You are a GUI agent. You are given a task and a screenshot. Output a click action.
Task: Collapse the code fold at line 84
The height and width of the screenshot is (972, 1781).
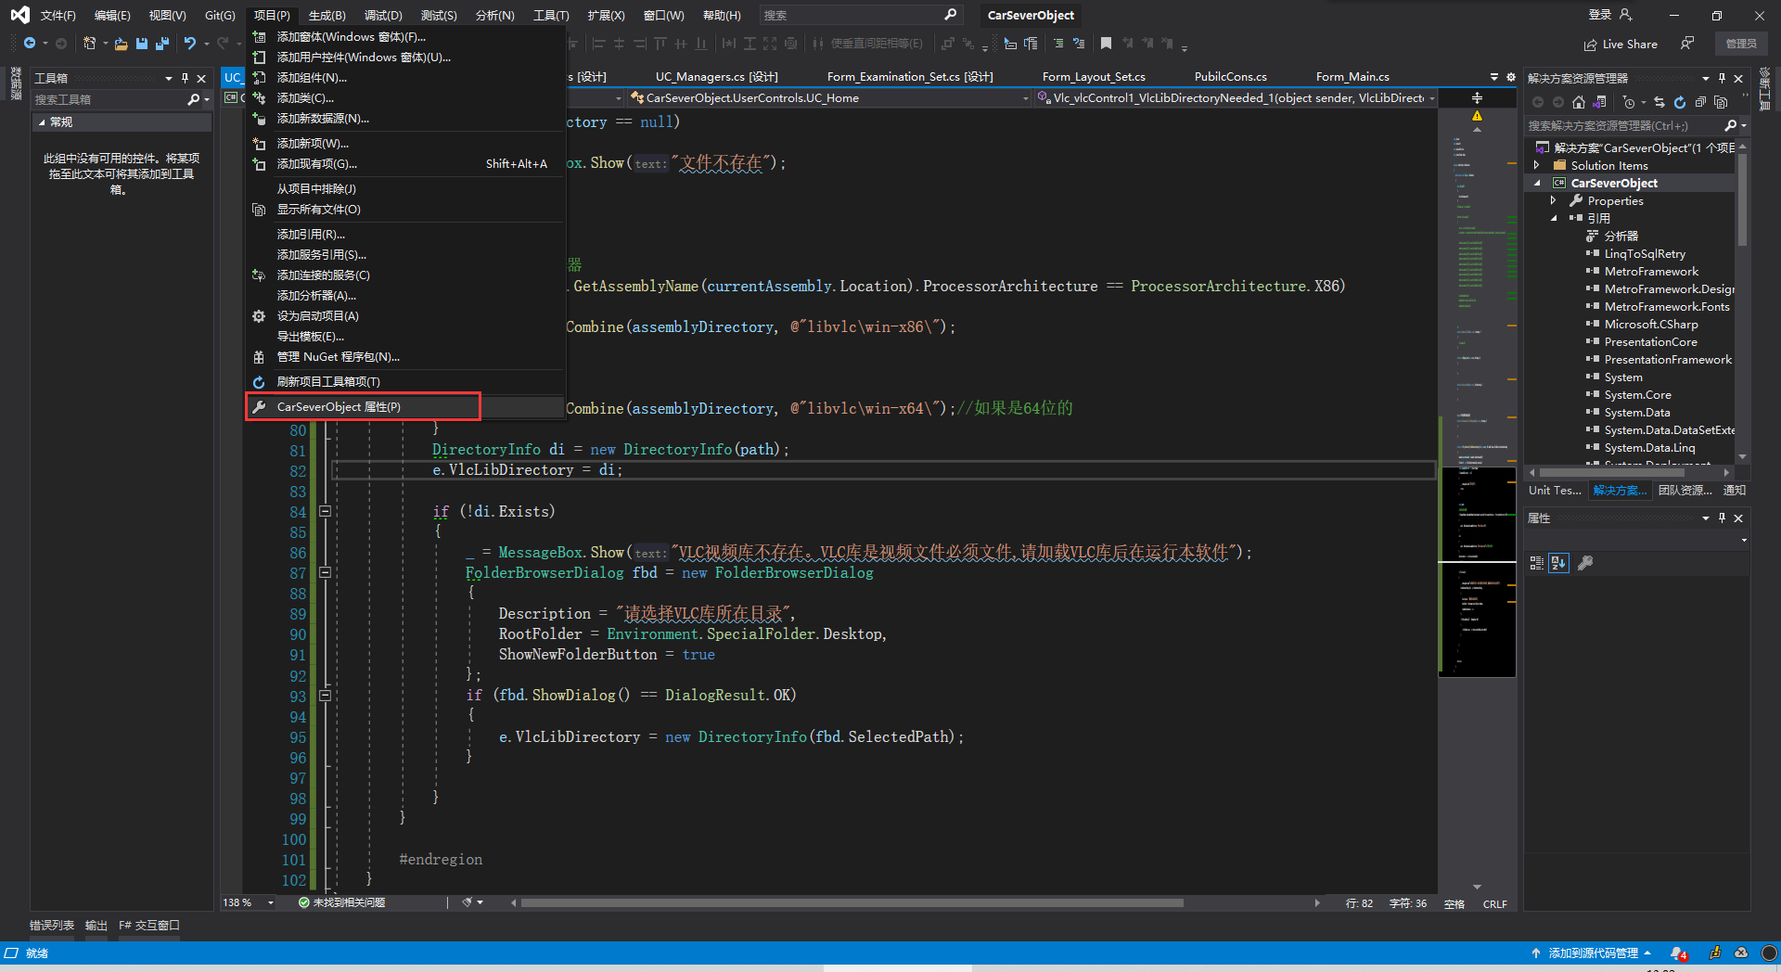point(325,511)
